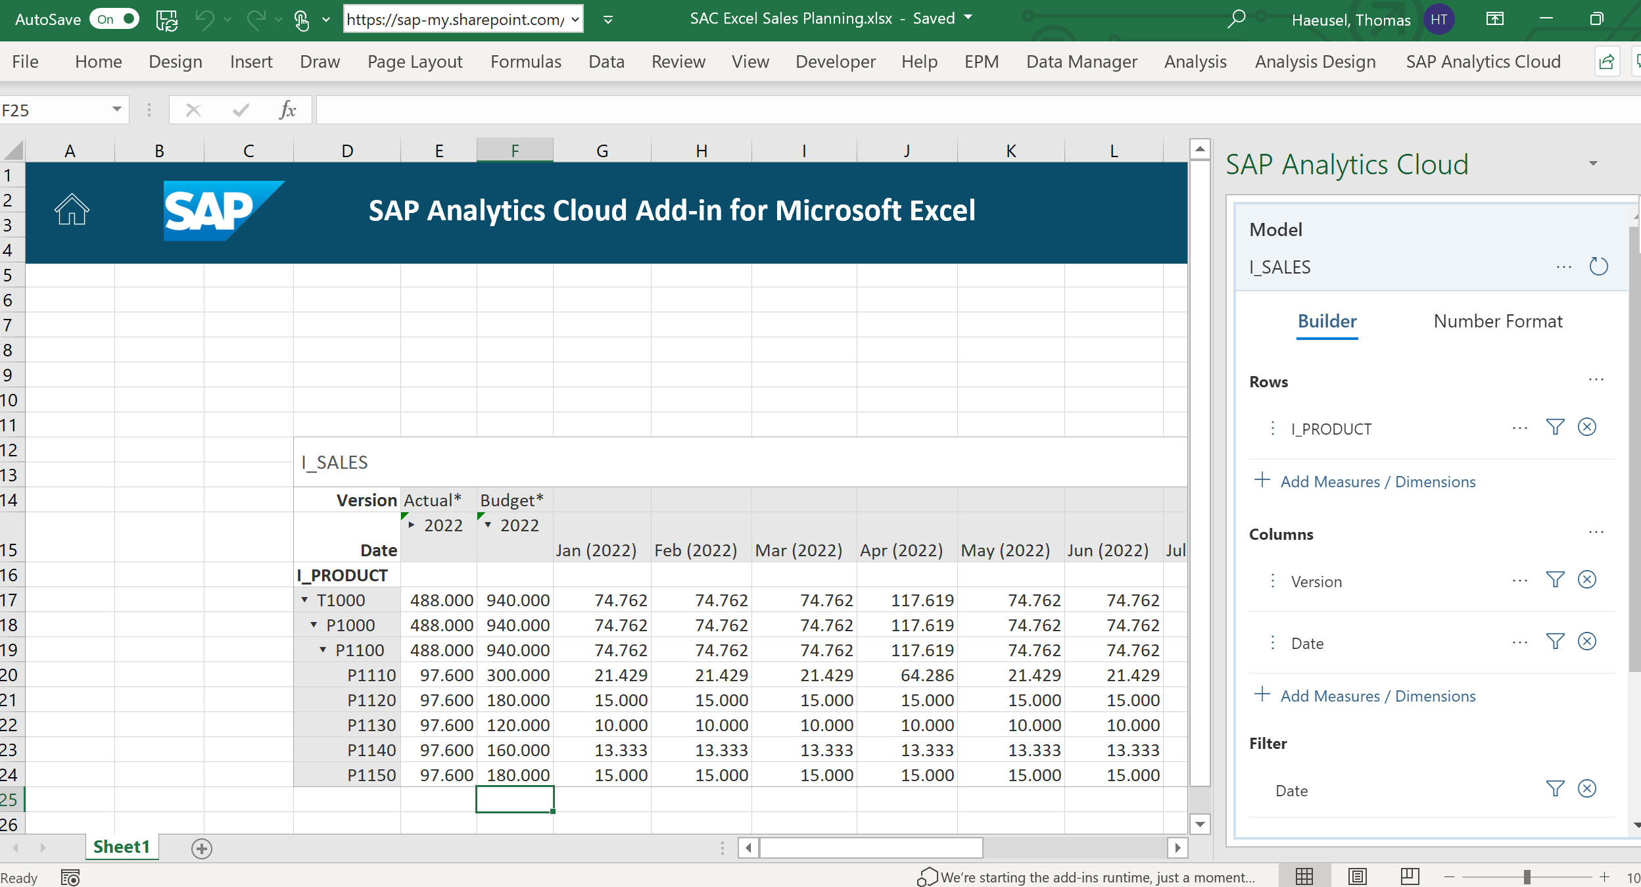
Task: Open the SAP Analytics Cloud ribbon tab
Action: (1483, 61)
